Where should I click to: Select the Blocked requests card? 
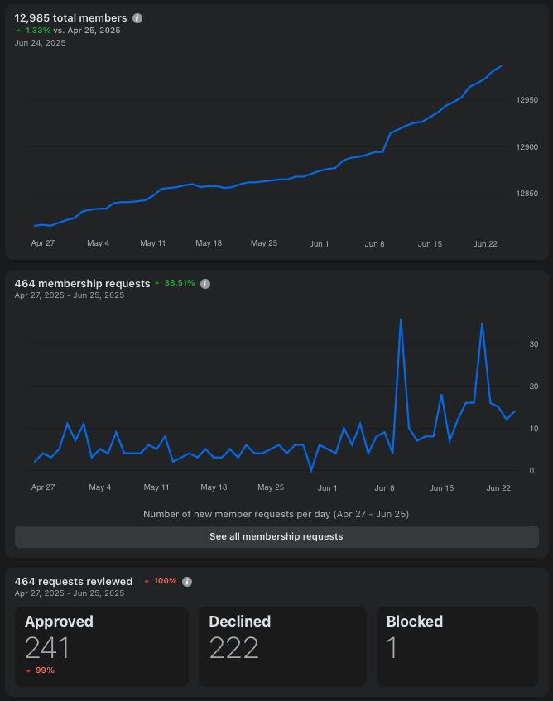pyautogui.click(x=457, y=646)
